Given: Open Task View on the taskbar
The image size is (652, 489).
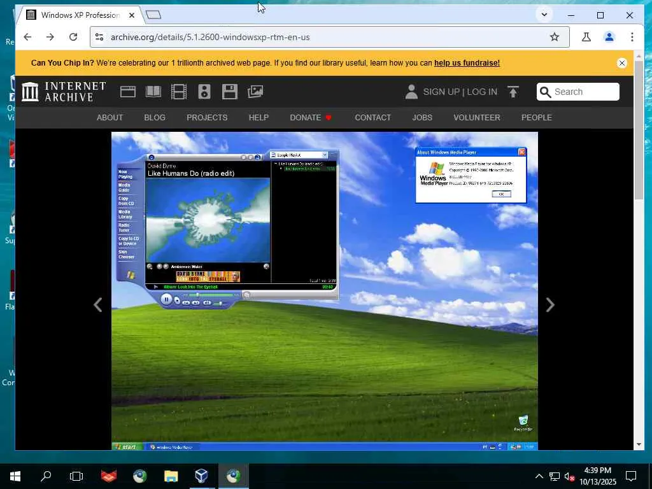Looking at the screenshot, I should click(x=76, y=476).
